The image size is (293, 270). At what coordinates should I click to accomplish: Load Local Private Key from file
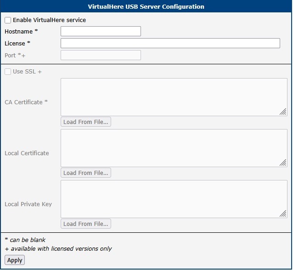click(86, 224)
